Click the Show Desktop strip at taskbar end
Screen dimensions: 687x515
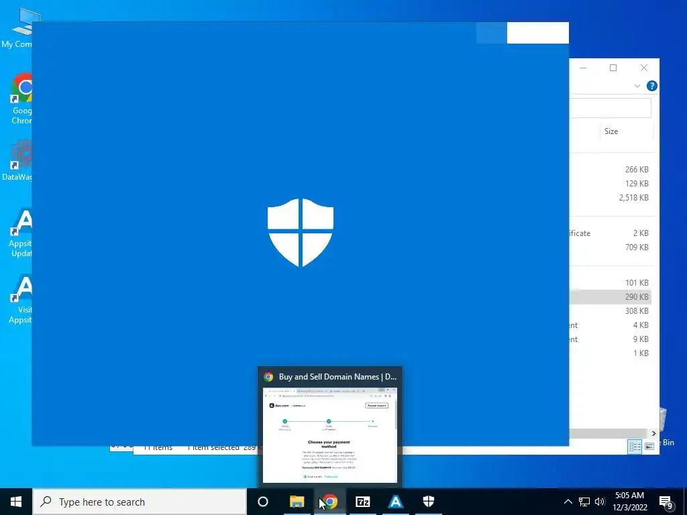(685, 502)
